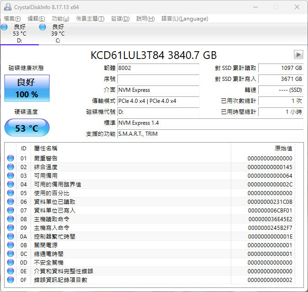Open the 佈景主題(T) menu
This screenshot has height=292, width=308.
[90, 19]
